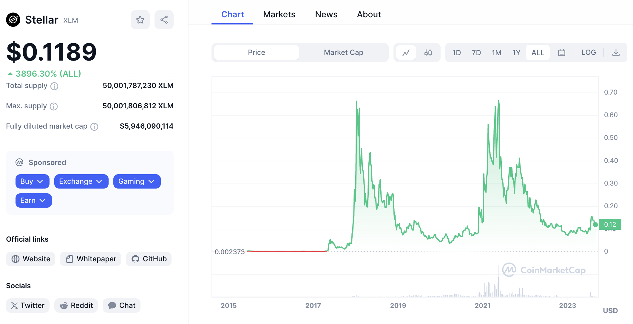Select the 1D time range
This screenshot has height=324, width=633.
coord(456,53)
